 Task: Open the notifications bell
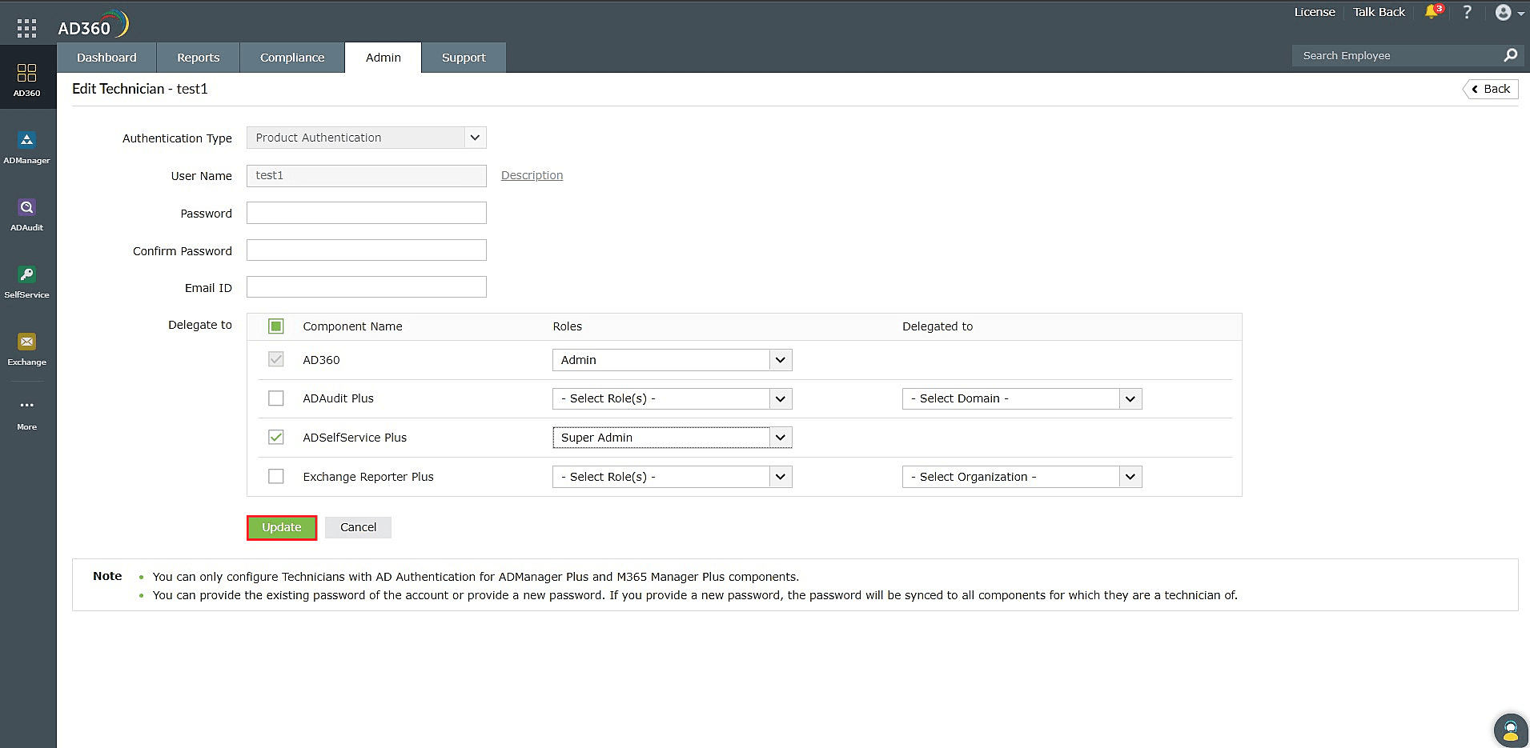click(1432, 12)
